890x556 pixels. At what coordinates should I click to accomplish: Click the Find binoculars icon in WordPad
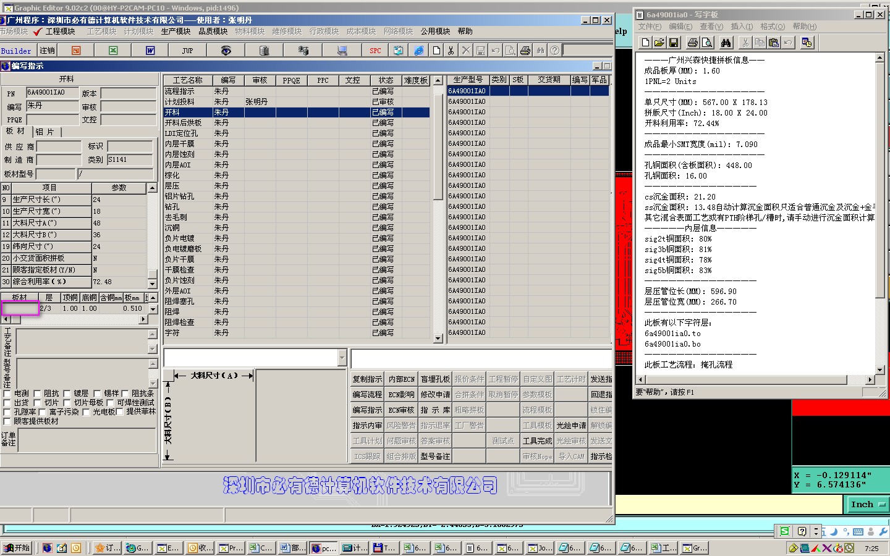(x=726, y=43)
